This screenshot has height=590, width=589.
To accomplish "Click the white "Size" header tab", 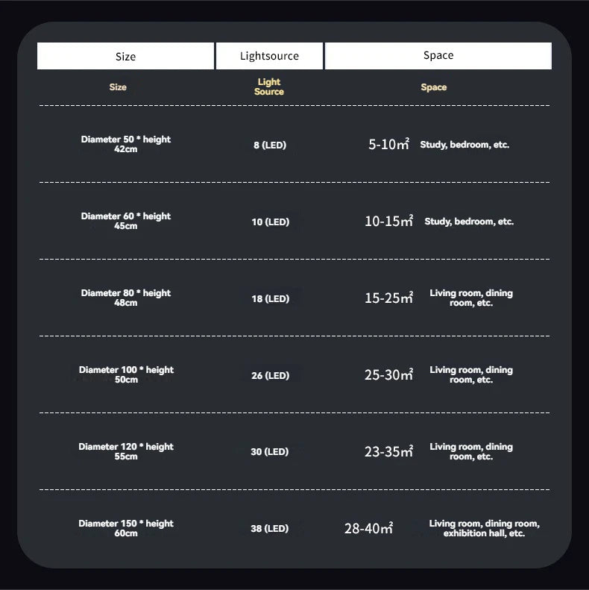I will coord(125,57).
